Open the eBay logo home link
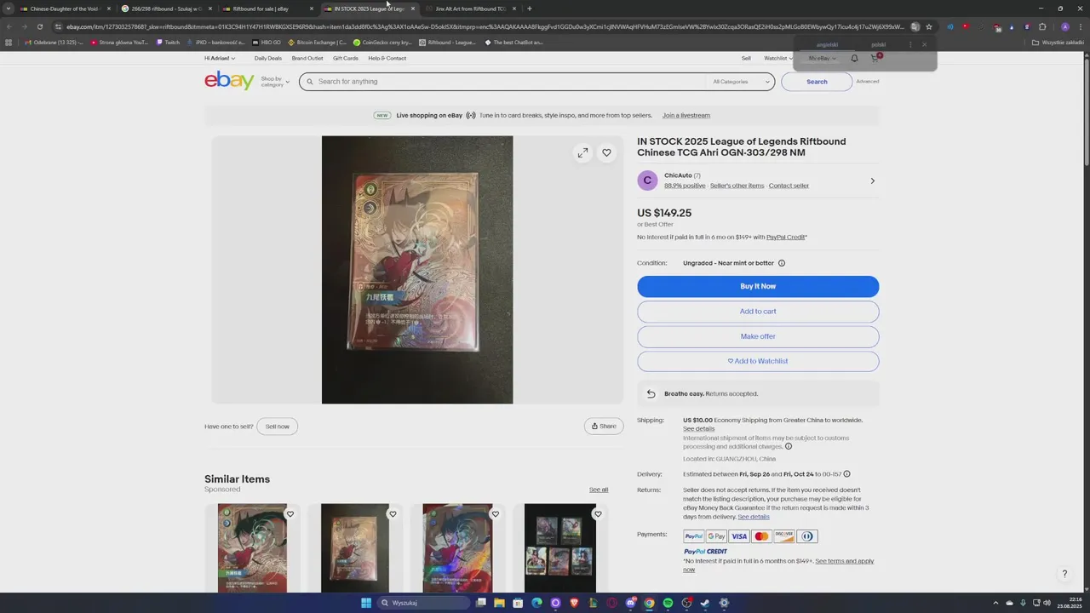 [x=229, y=81]
